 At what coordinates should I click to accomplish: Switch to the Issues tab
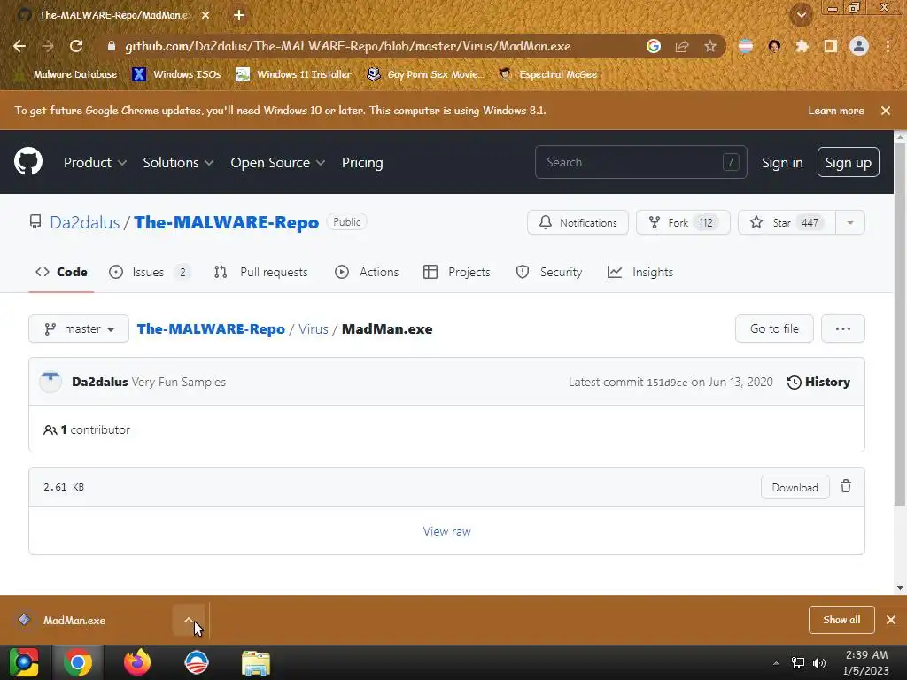click(150, 272)
